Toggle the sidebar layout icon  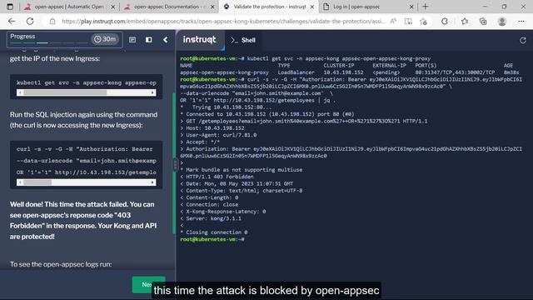pyautogui.click(x=148, y=40)
